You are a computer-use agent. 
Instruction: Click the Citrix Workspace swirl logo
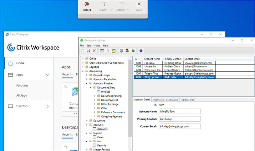point(11,47)
